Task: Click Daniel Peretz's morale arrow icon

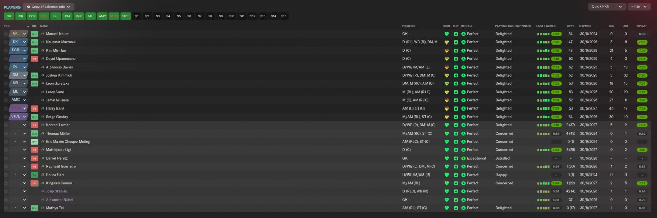Action: click(x=463, y=158)
